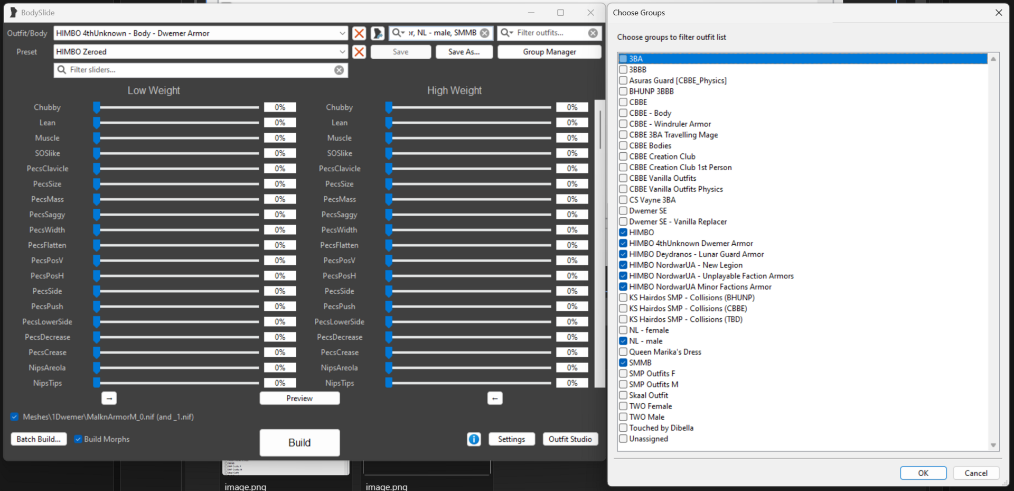The image size is (1014, 491).
Task: Click the Low Weight arrow button
Action: 109,398
